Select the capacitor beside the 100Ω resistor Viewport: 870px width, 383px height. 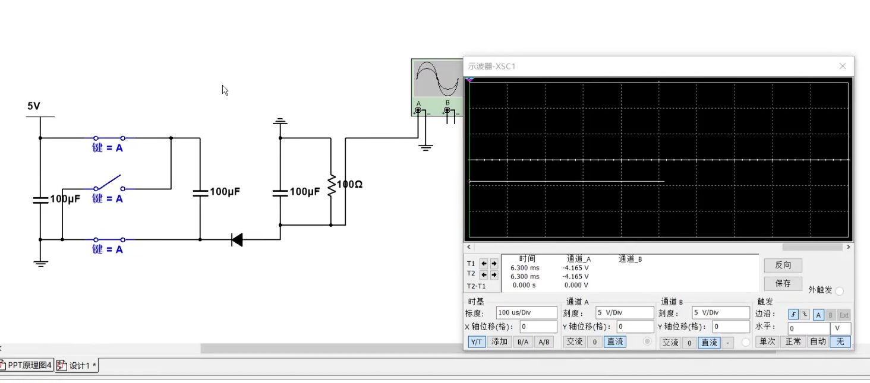click(x=280, y=192)
